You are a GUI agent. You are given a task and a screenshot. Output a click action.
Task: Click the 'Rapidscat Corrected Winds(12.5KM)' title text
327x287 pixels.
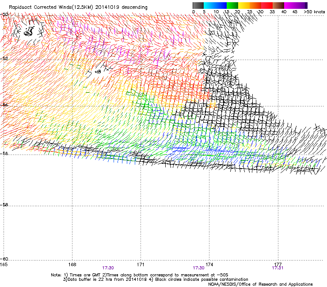51,8
